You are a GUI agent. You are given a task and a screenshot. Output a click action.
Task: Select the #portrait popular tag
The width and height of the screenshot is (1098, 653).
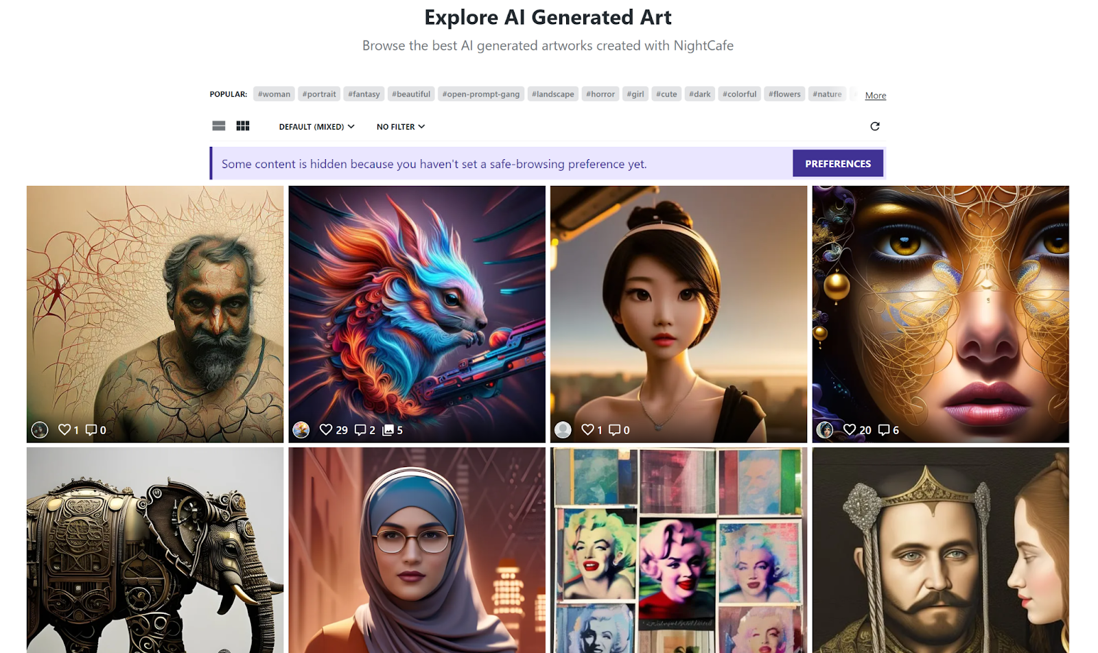coord(319,94)
